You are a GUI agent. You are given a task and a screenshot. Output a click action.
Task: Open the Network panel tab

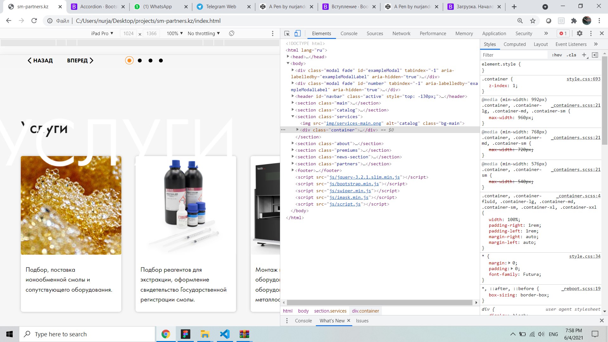pyautogui.click(x=401, y=33)
